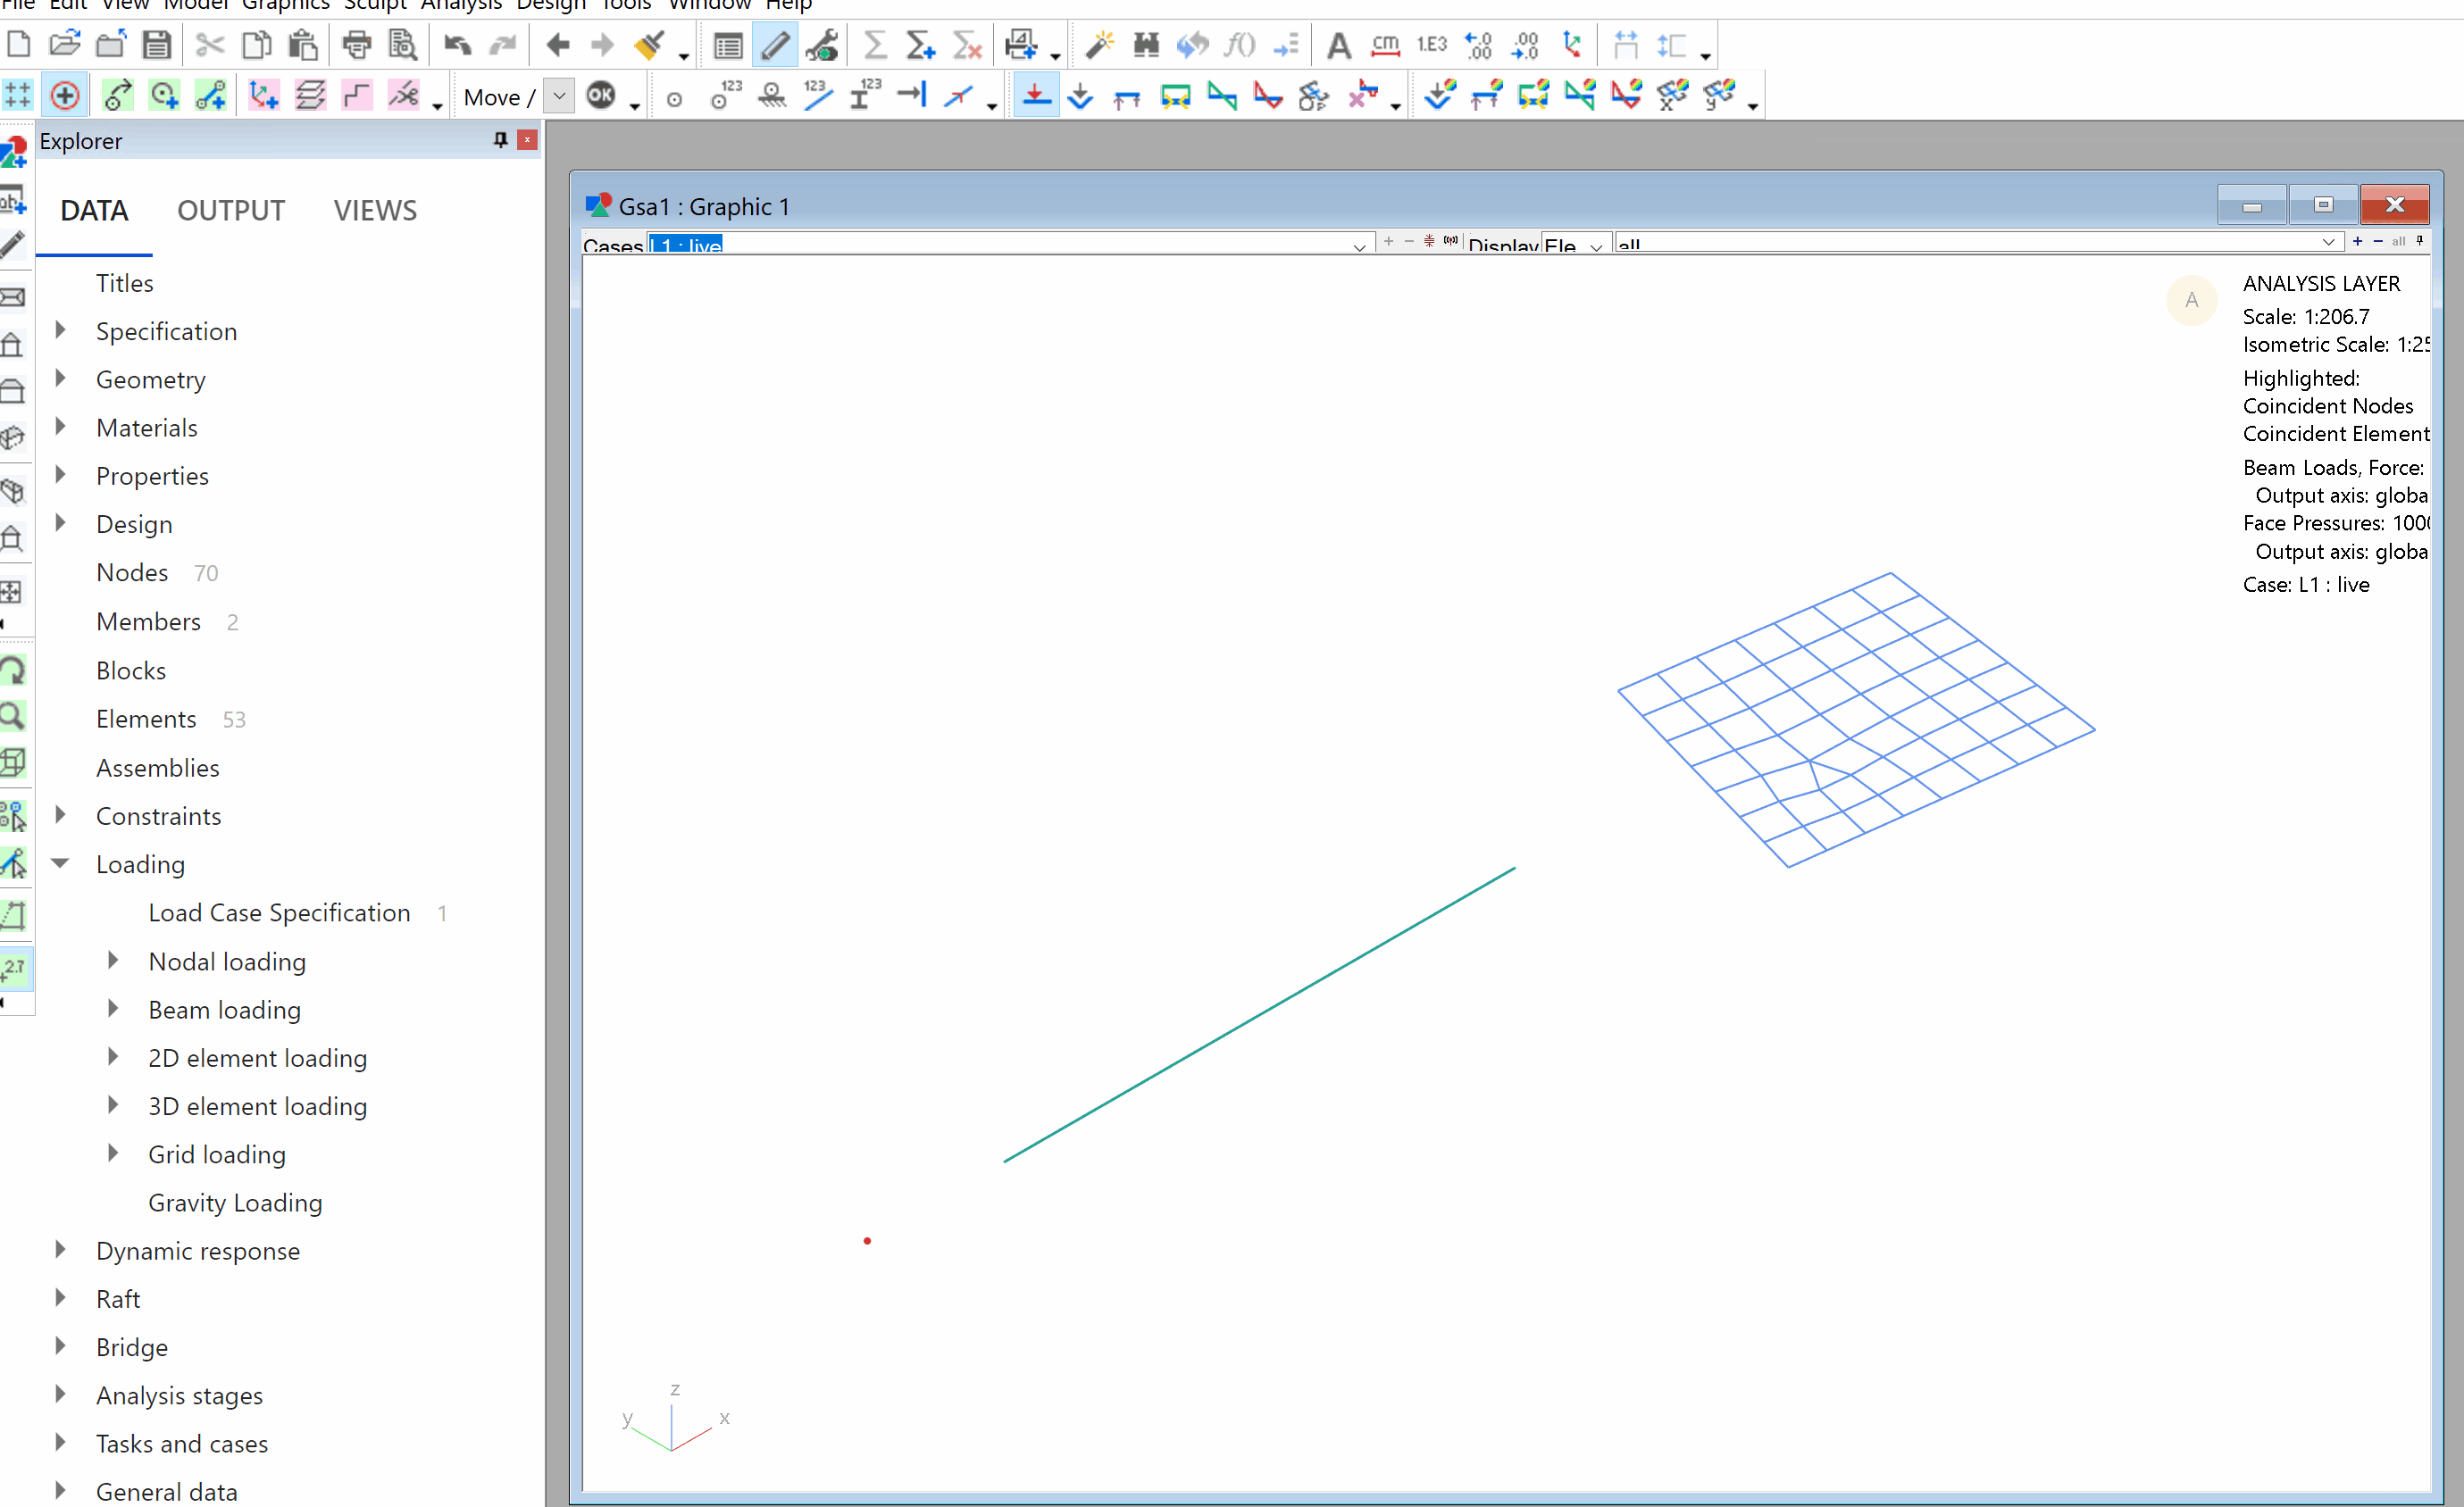Expand the Loading tree item
The image size is (2464, 1507).
(x=60, y=863)
